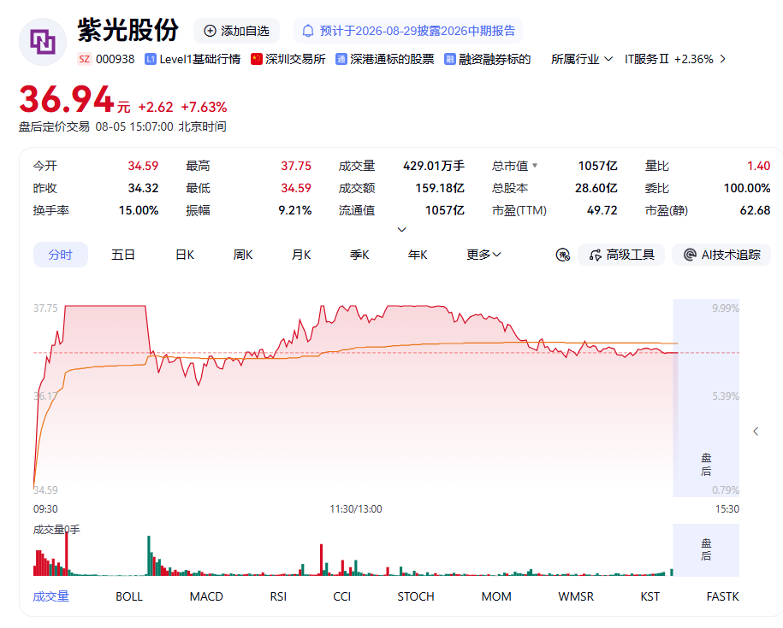Screen dimensions: 783x628
Task: Click the 100.00% 委比 value
Action: pyautogui.click(x=747, y=188)
